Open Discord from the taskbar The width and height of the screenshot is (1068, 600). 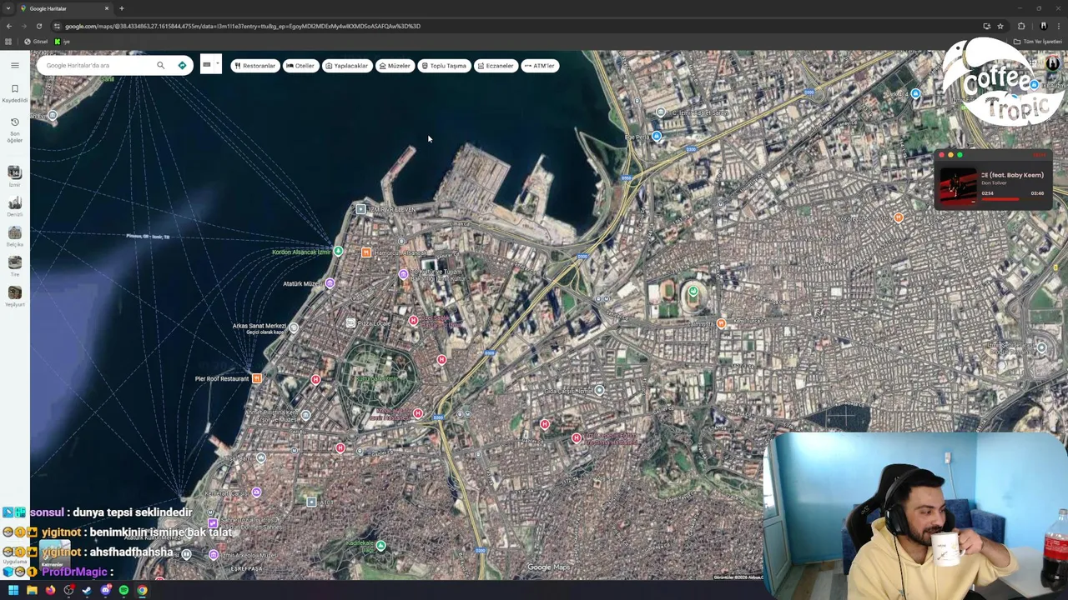click(105, 590)
